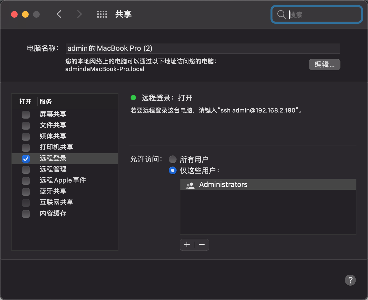This screenshot has height=300, width=368.
Task: Click the magnifying glass search icon
Action: 281,14
